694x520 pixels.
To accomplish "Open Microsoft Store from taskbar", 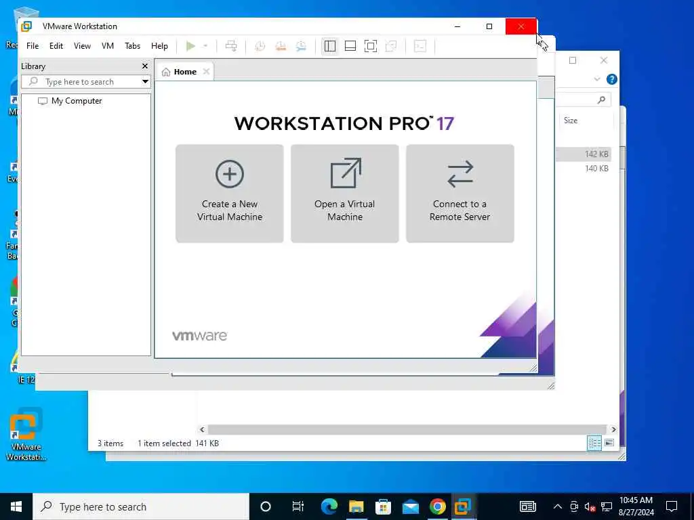I will pyautogui.click(x=384, y=506).
